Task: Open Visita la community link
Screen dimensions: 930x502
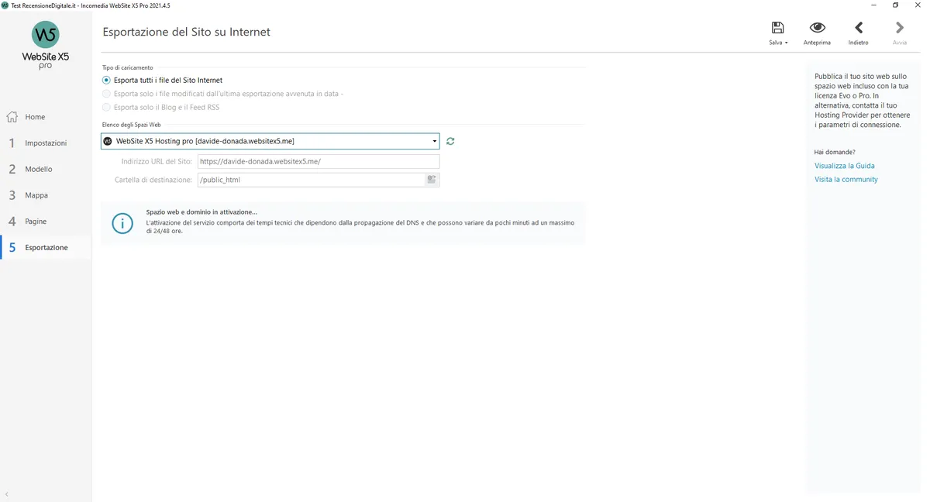Action: pyautogui.click(x=846, y=179)
